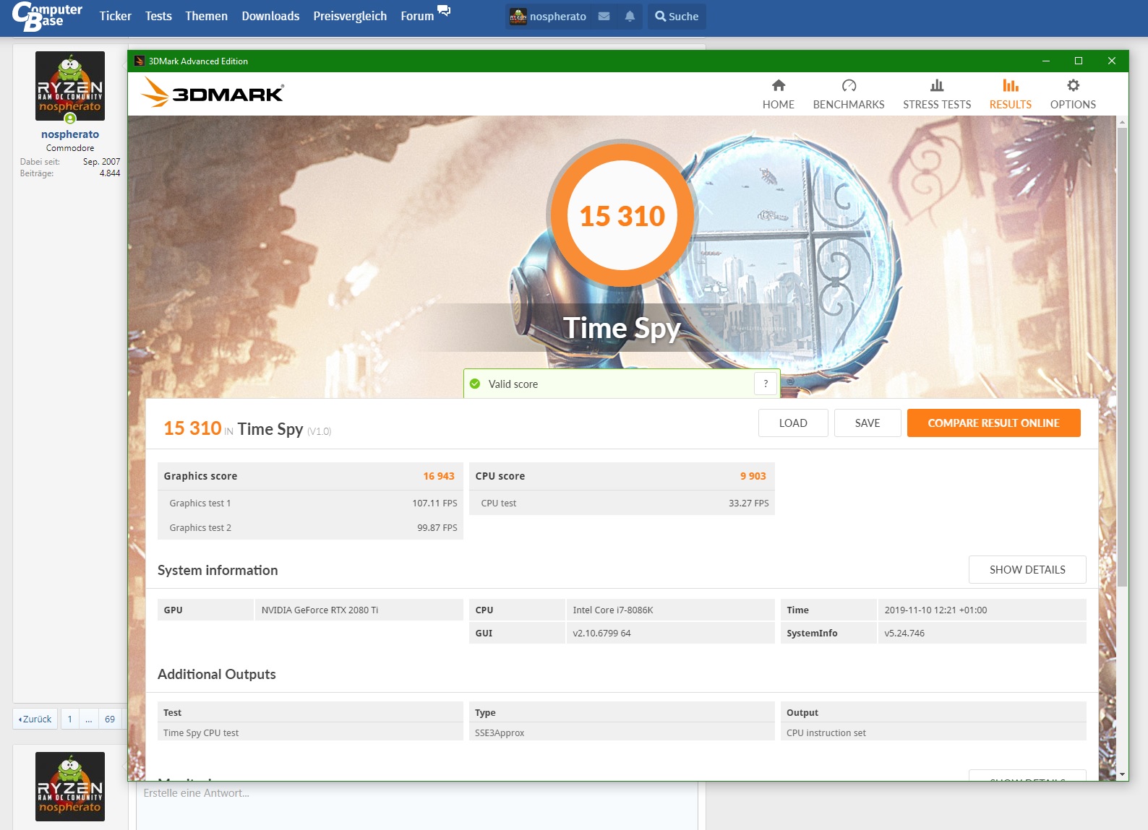Click the nospherato avatar in the post
Image resolution: width=1148 pixels, height=830 pixels.
(x=70, y=86)
